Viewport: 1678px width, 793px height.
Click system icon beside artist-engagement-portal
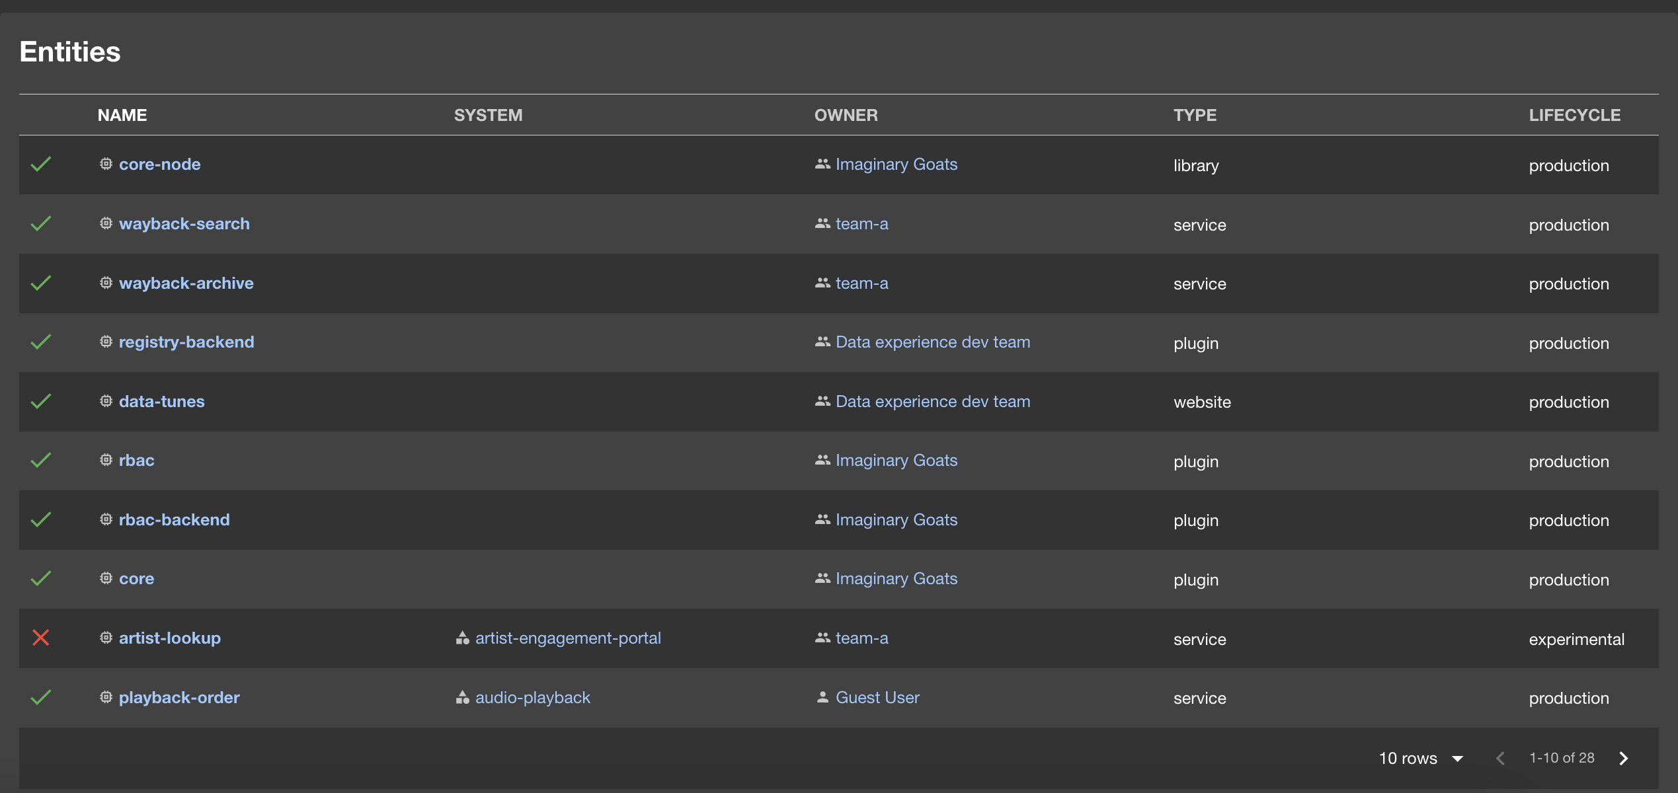click(462, 638)
